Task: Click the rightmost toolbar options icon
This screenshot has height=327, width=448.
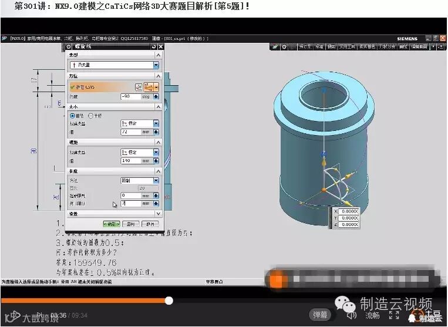Action: 441,46
